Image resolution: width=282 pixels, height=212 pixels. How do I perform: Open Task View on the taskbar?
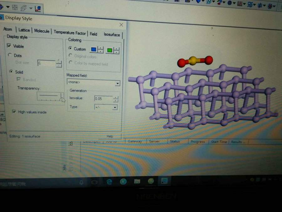tap(94, 182)
